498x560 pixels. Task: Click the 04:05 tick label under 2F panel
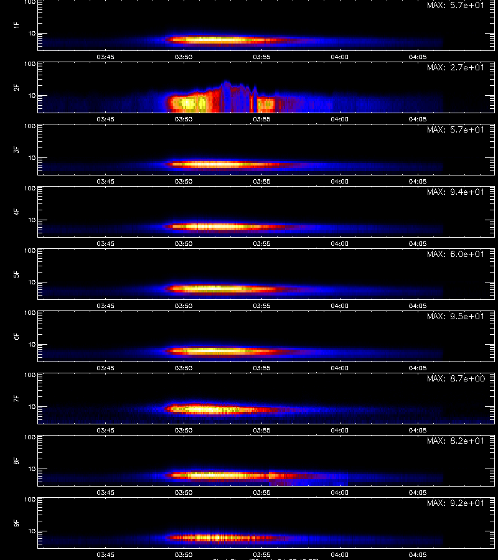tap(417, 119)
